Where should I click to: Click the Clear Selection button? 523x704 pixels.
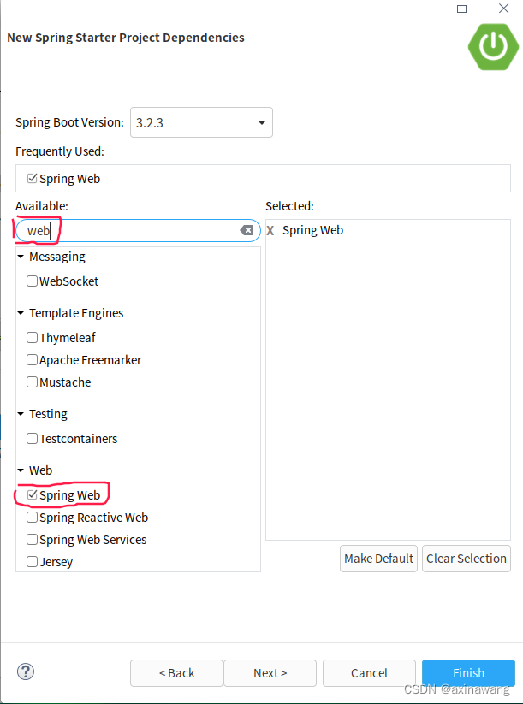pyautogui.click(x=466, y=559)
